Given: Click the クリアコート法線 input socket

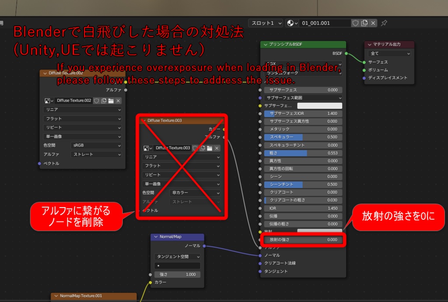Looking at the screenshot, I should click(x=260, y=264).
